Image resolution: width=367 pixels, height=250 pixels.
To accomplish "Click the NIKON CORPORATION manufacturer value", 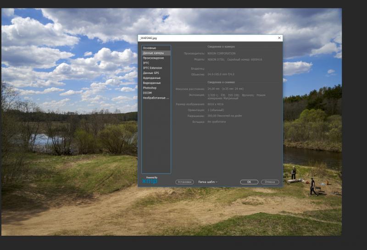I will (222, 53).
